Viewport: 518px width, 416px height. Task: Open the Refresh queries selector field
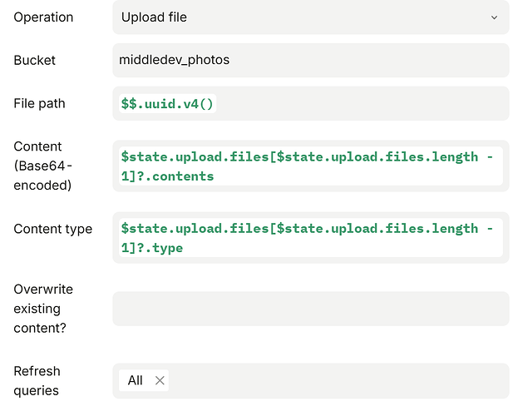pyautogui.click(x=333, y=380)
